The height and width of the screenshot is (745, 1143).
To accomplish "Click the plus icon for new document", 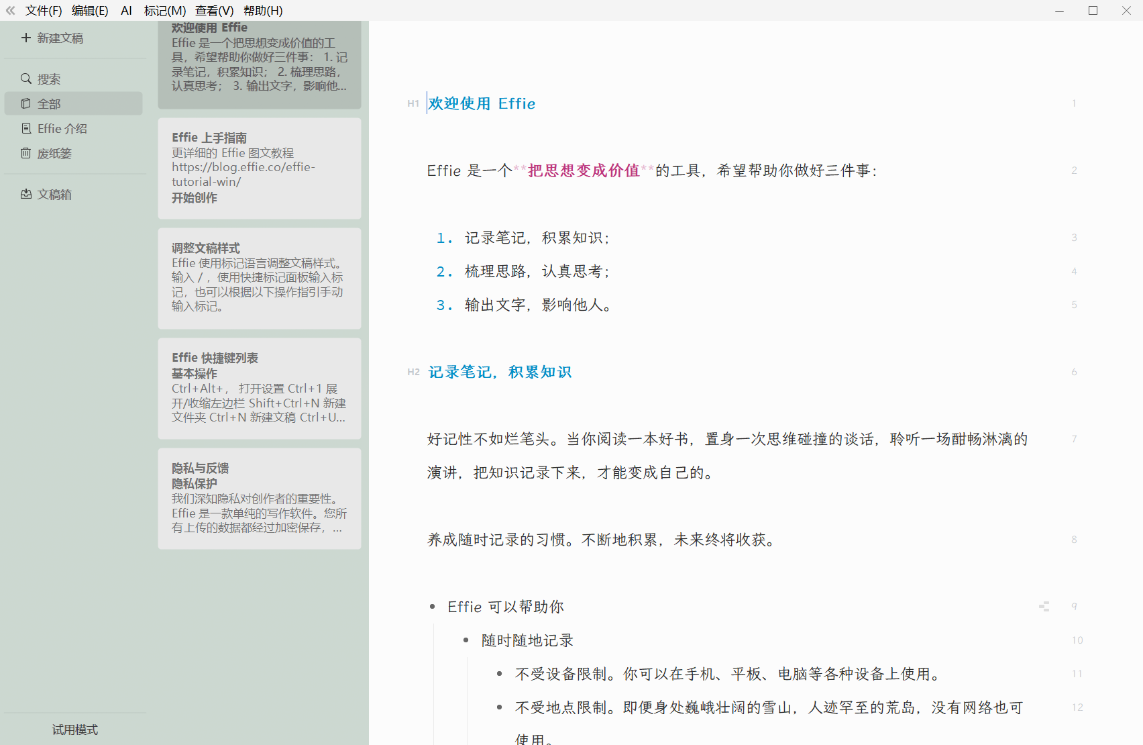I will (x=26, y=38).
